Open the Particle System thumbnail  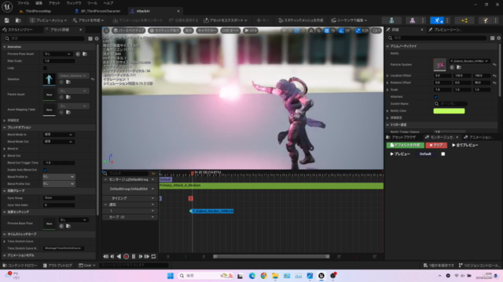(x=439, y=64)
